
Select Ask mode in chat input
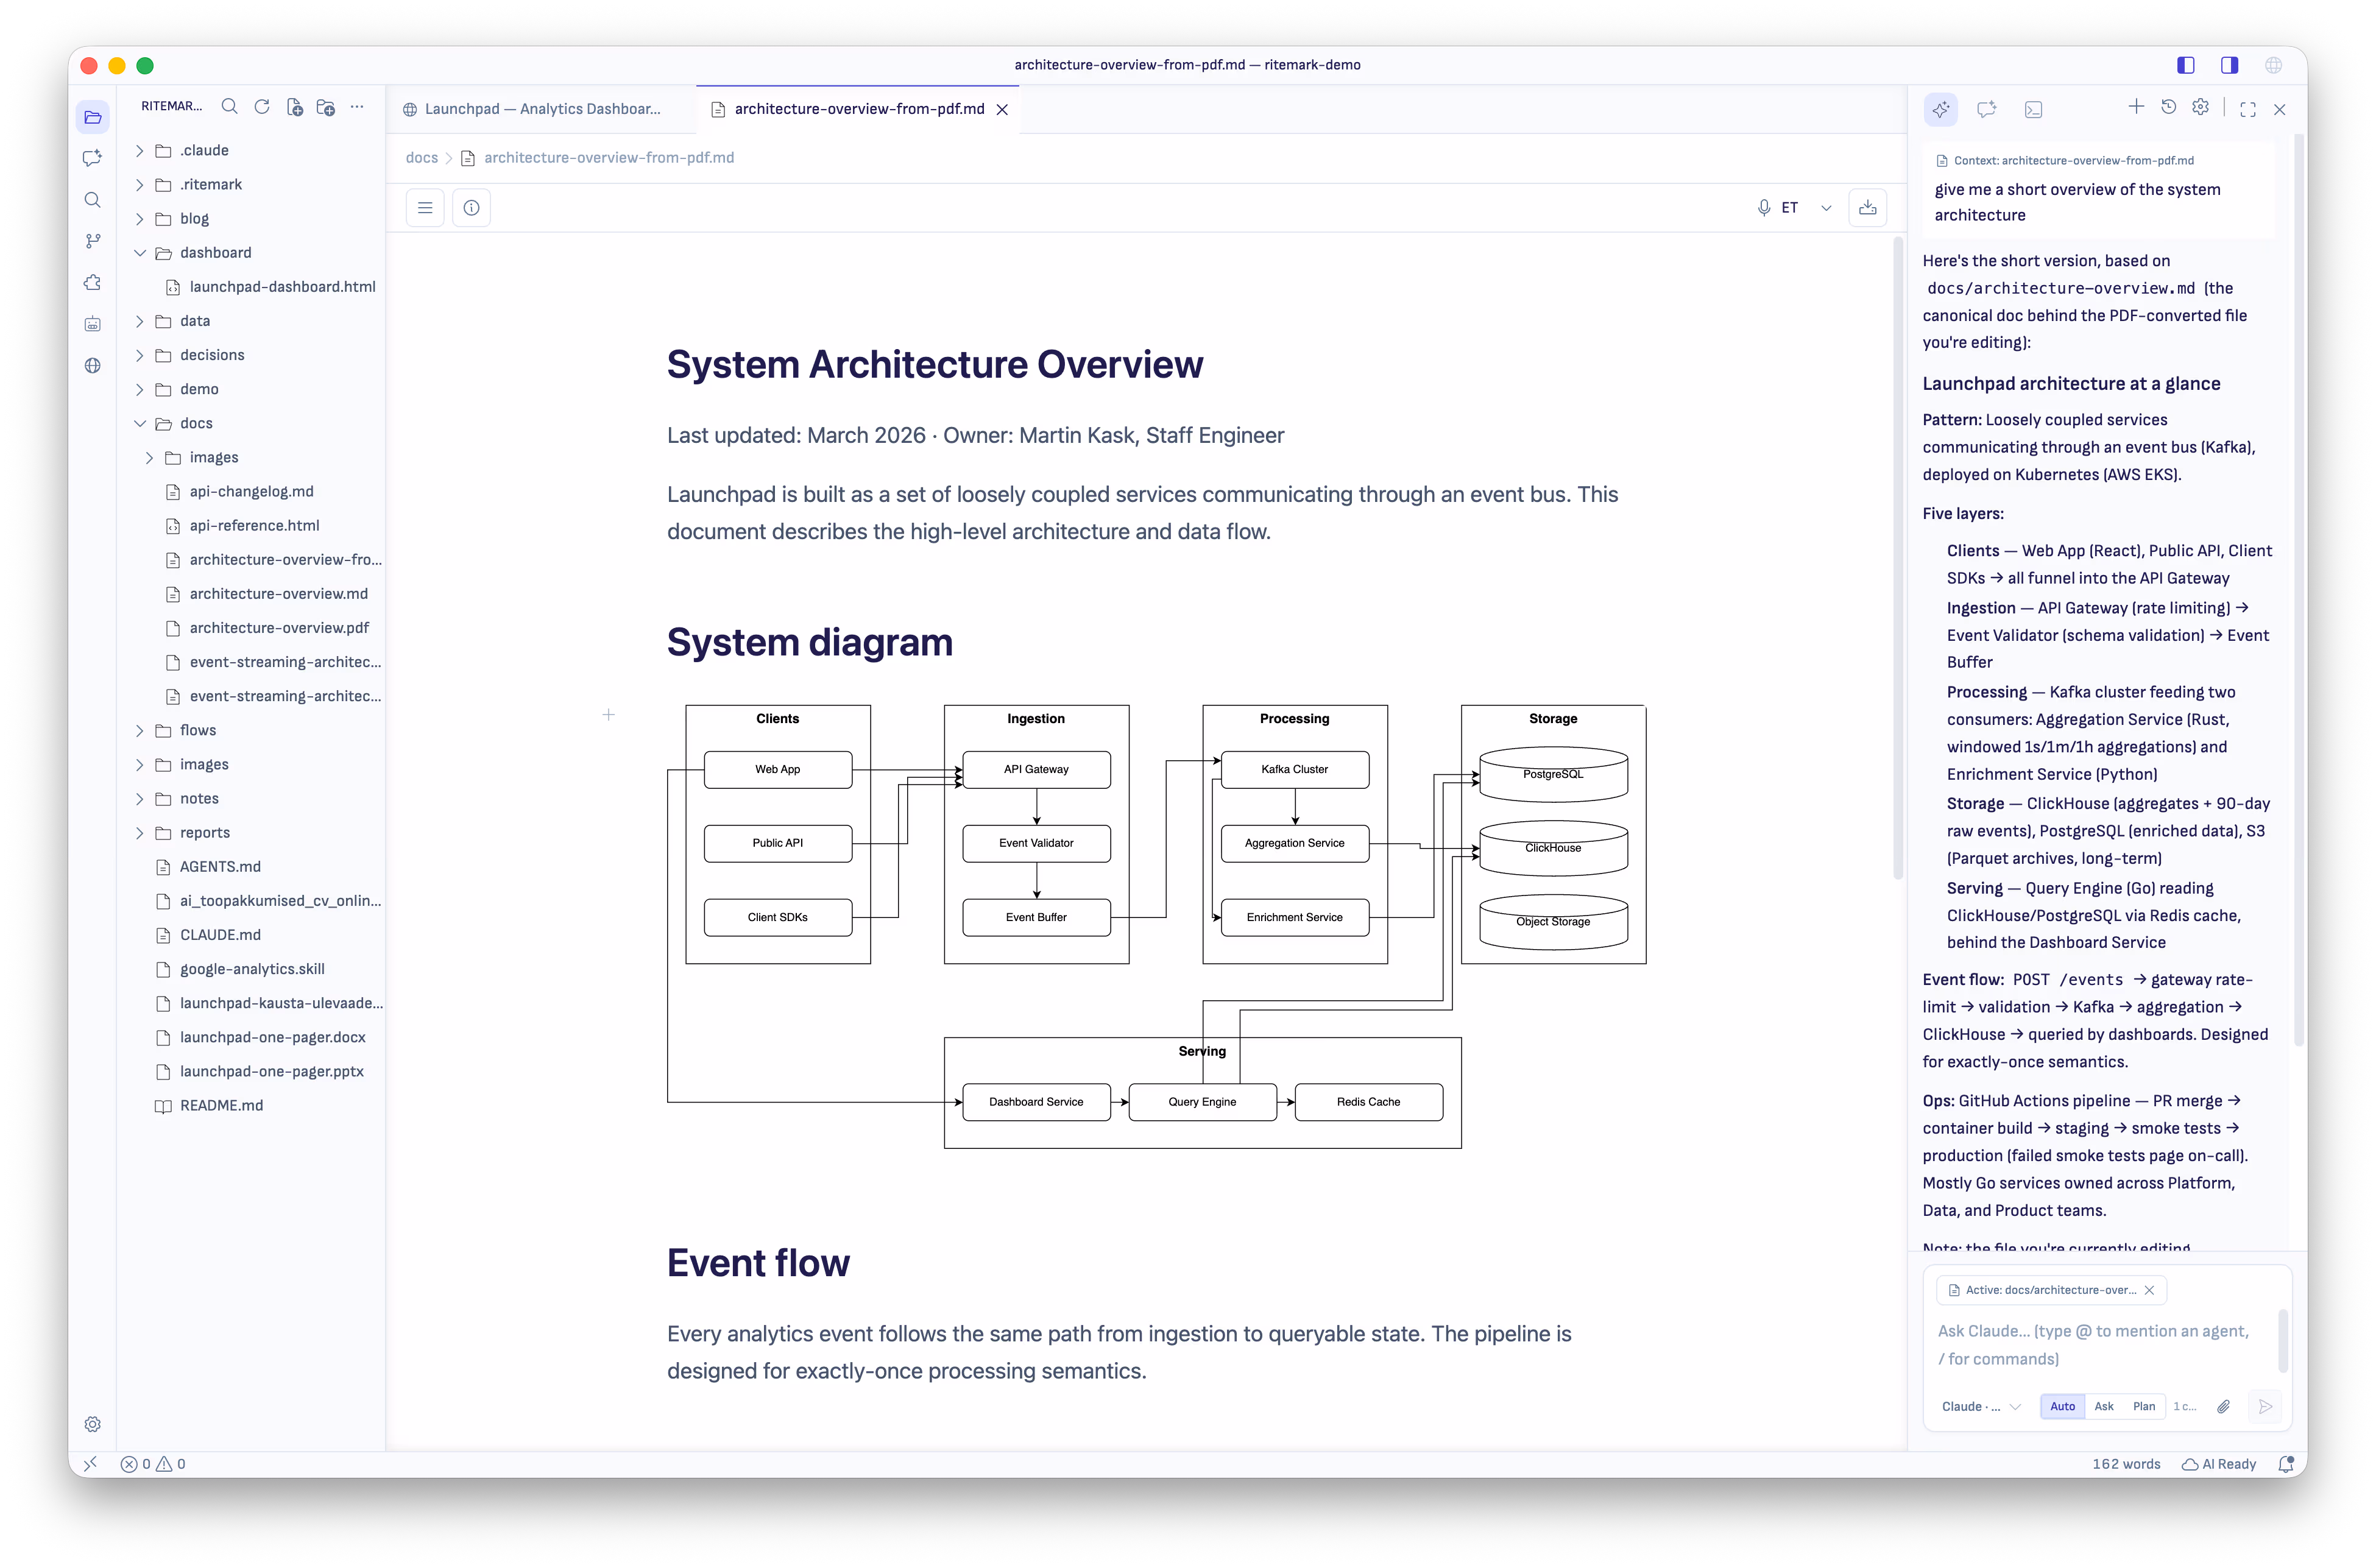[x=2104, y=1406]
